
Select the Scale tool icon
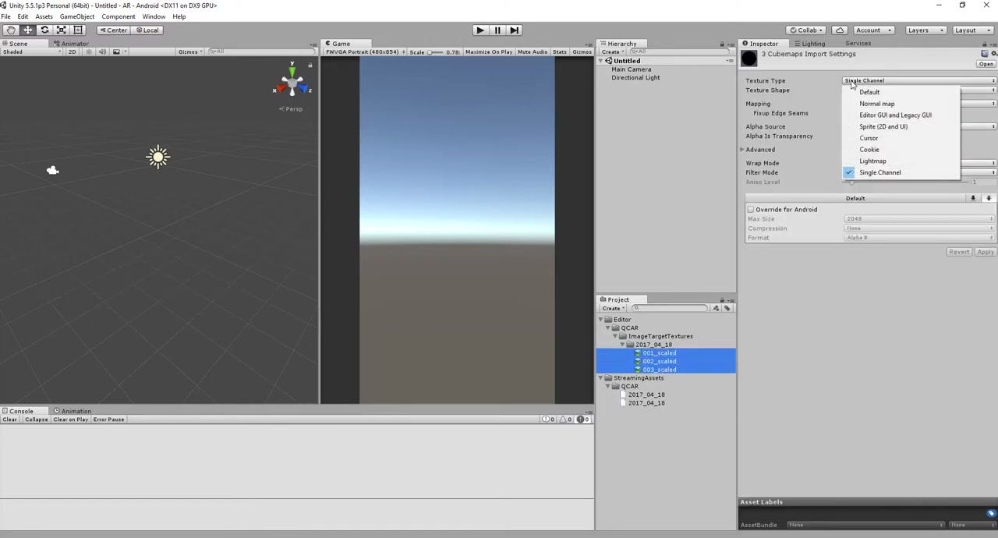[61, 30]
